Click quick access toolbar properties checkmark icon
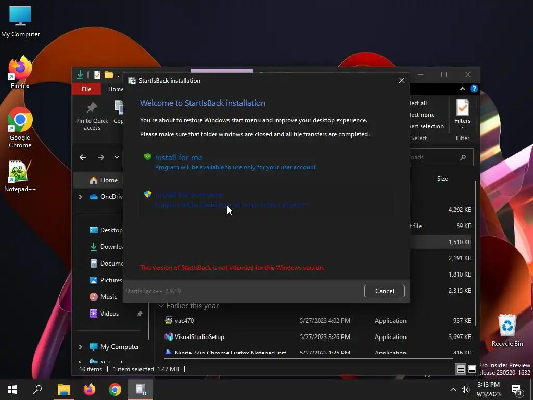Viewport: 533px width, 400px height. 97,75
